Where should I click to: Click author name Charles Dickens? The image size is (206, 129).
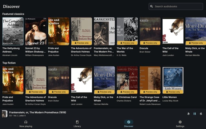point(124,101)
